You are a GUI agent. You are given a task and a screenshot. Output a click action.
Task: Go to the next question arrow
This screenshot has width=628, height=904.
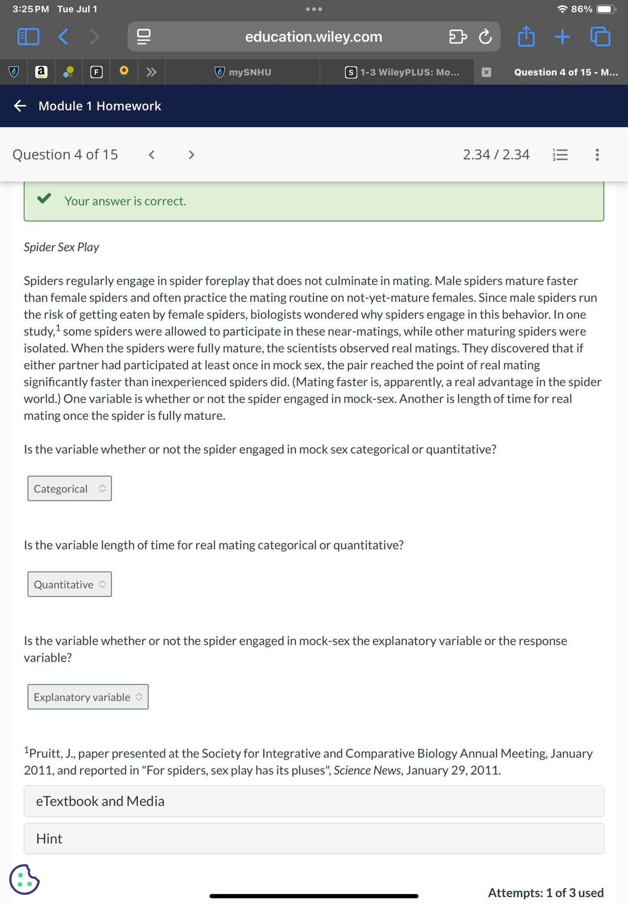point(192,154)
